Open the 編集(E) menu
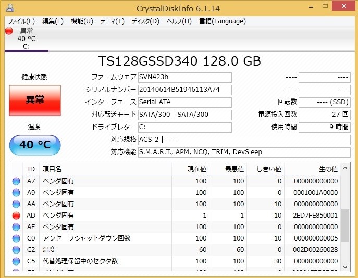This screenshot has height=278, width=358. tap(53, 21)
